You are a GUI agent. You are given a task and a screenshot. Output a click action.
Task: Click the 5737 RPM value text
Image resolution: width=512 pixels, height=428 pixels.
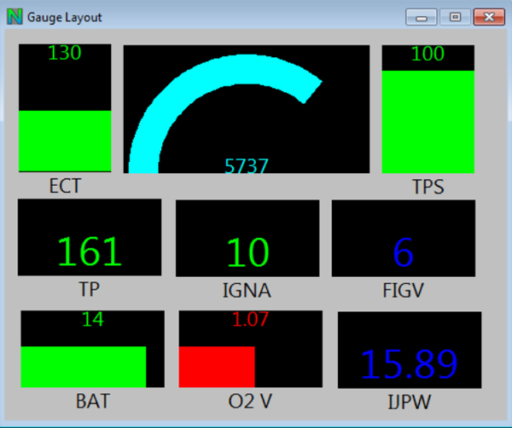(x=246, y=166)
